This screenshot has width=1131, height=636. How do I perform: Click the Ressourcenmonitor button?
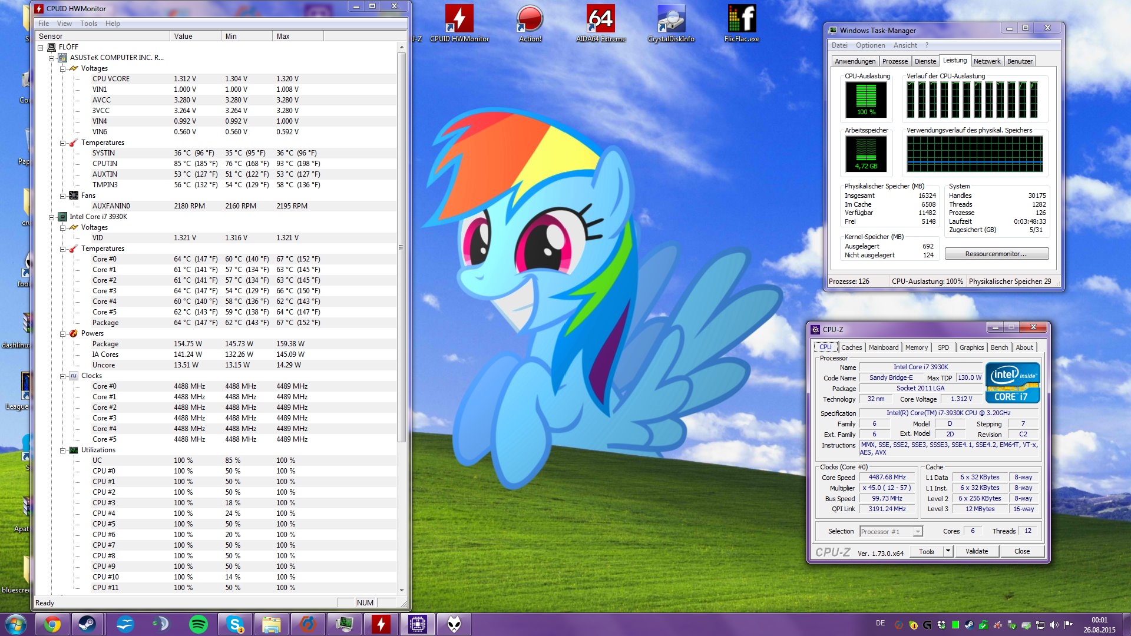coord(996,254)
